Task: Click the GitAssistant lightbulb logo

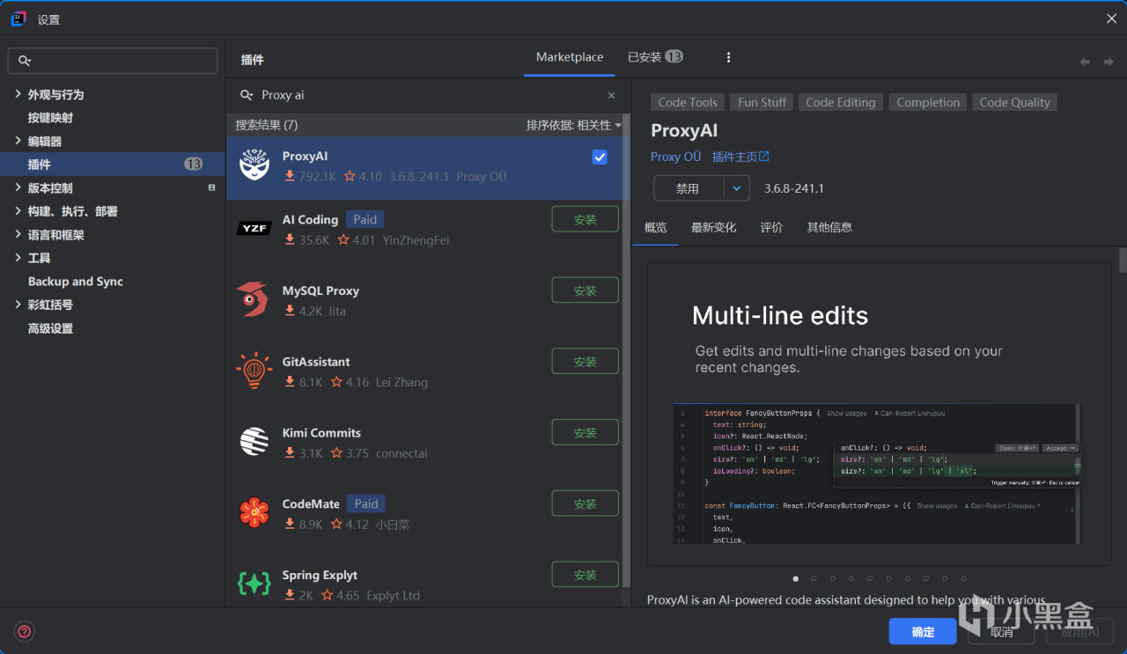Action: pos(254,371)
